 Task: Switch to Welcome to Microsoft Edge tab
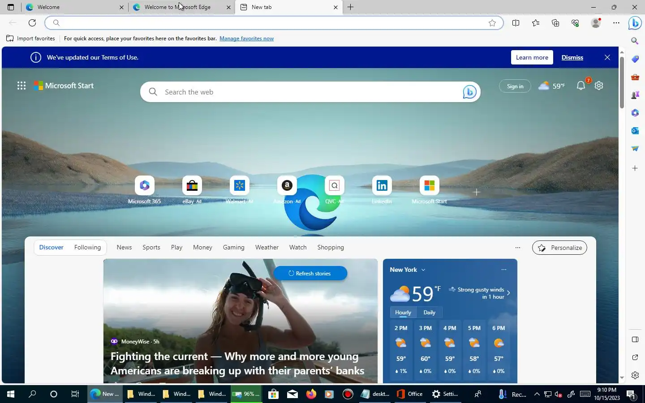point(181,7)
